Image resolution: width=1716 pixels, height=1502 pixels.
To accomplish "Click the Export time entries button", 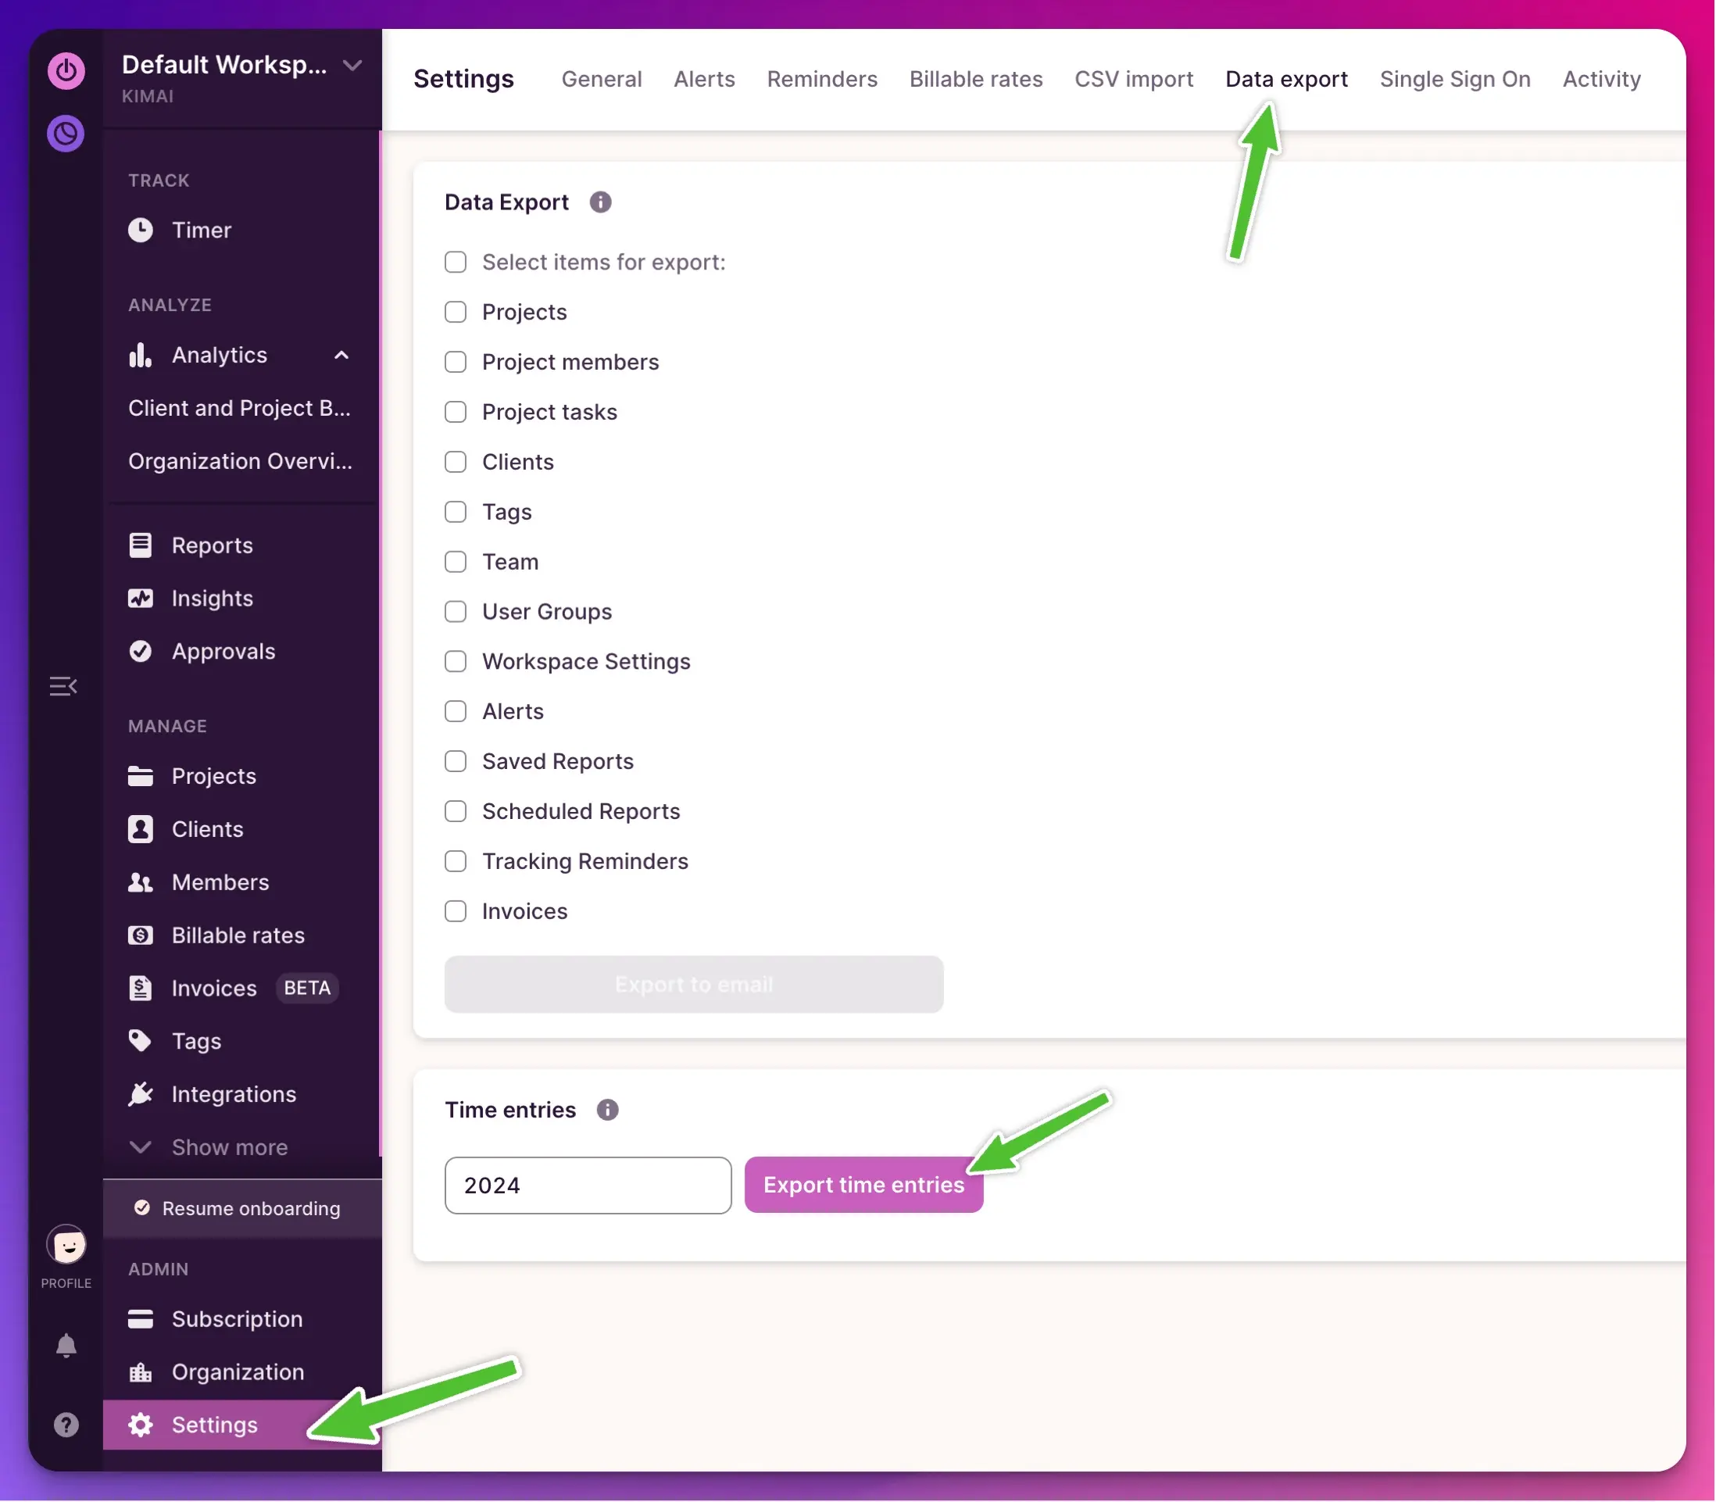I will (x=863, y=1185).
